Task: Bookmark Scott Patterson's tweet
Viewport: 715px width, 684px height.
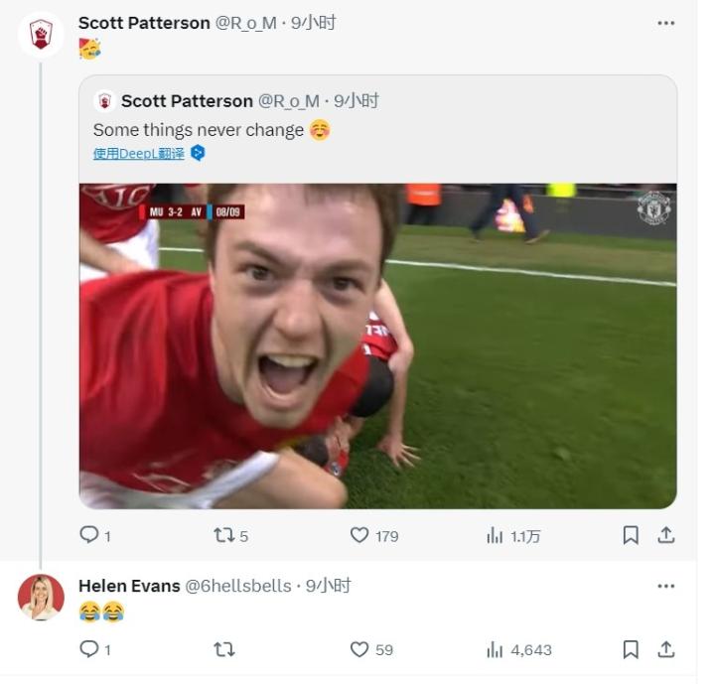Action: [x=630, y=535]
